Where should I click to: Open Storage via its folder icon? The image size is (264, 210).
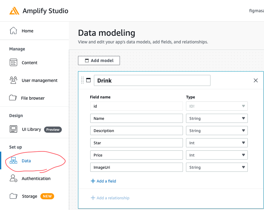[13, 196]
